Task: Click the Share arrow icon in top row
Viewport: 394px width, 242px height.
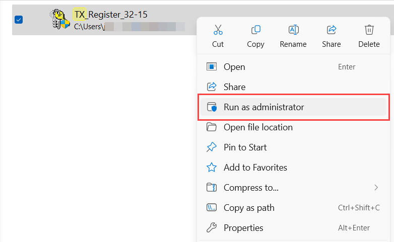Action: [x=331, y=30]
